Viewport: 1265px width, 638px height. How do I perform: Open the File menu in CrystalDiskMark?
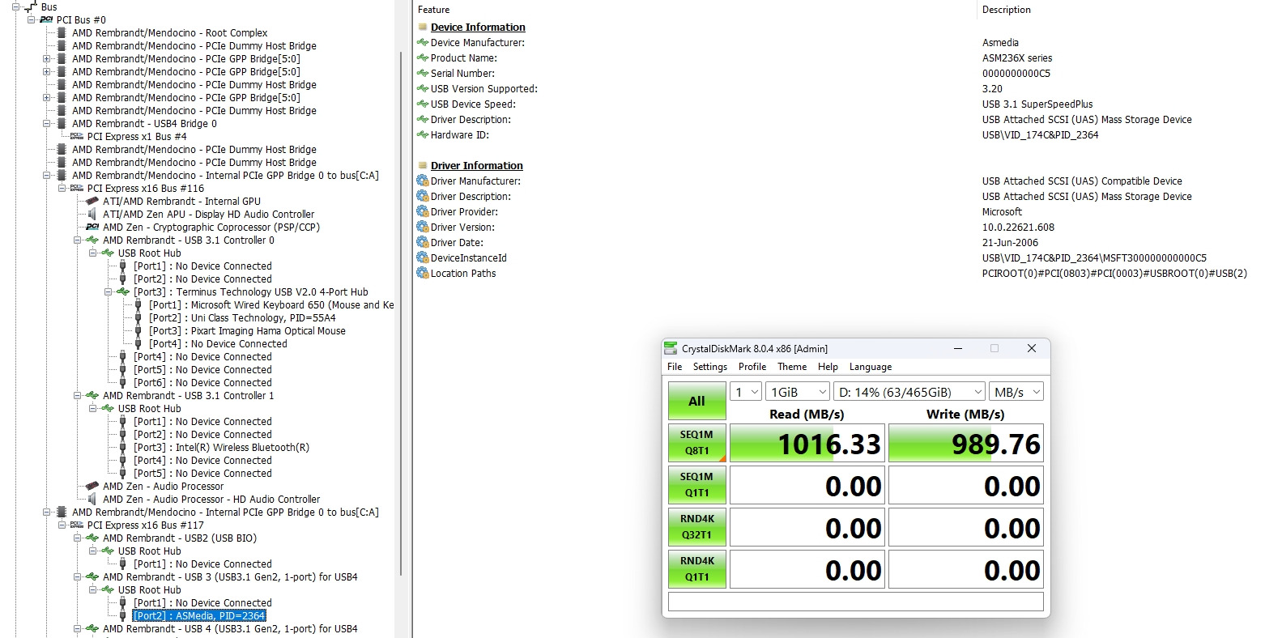pos(675,367)
